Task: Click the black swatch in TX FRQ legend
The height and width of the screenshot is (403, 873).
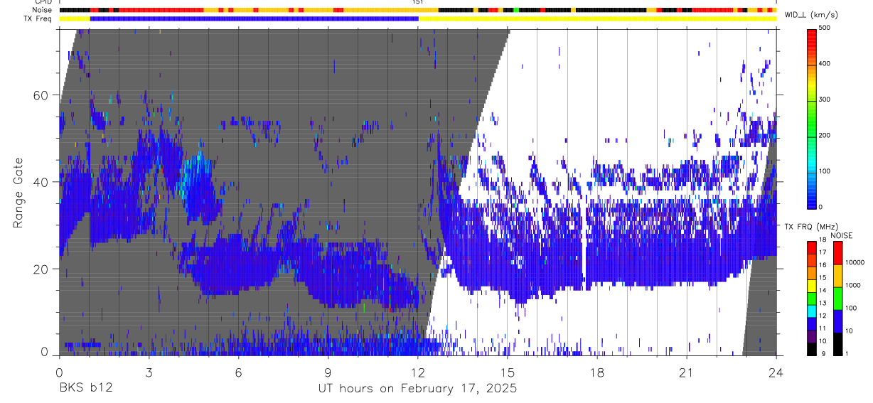Action: click(x=812, y=349)
